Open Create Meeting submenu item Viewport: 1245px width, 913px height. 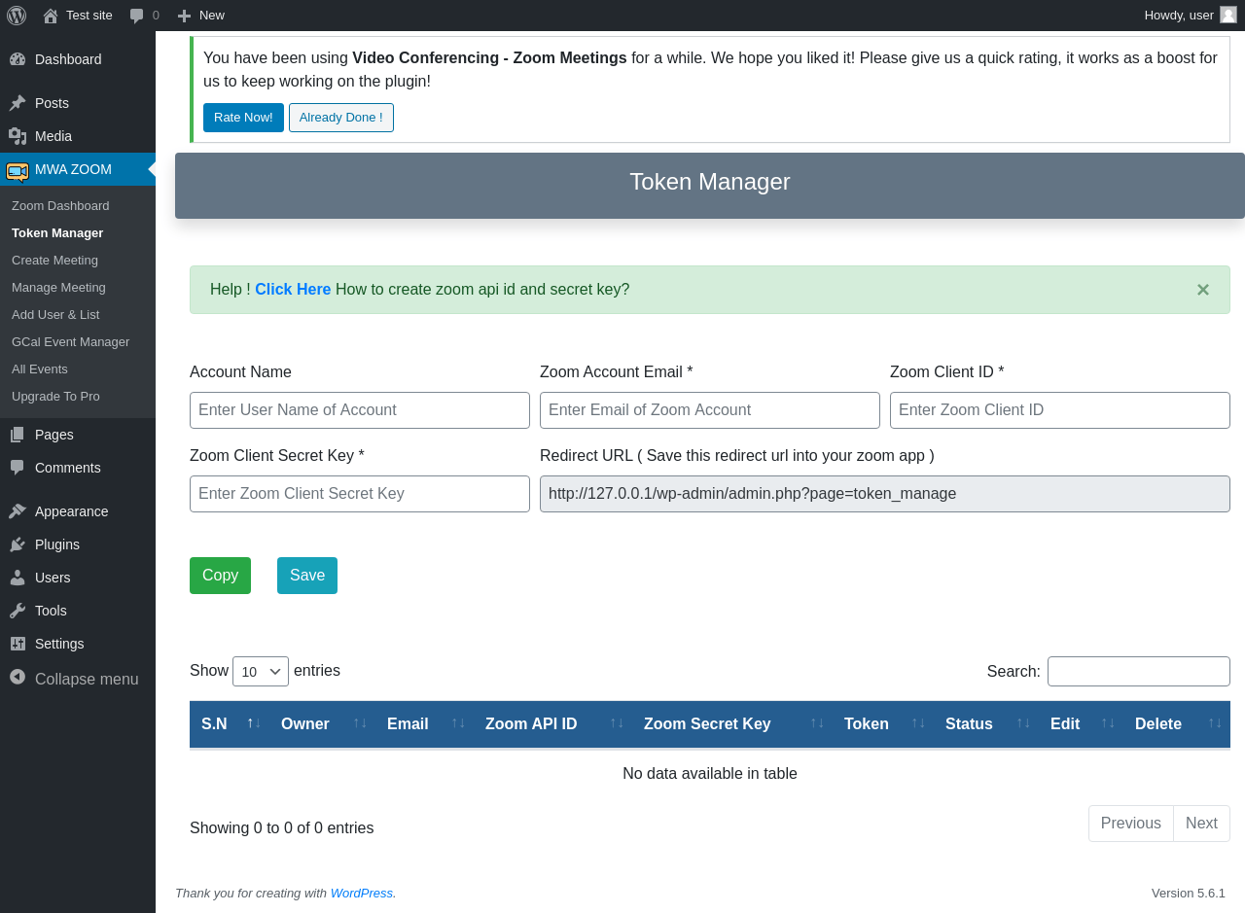pyautogui.click(x=54, y=261)
